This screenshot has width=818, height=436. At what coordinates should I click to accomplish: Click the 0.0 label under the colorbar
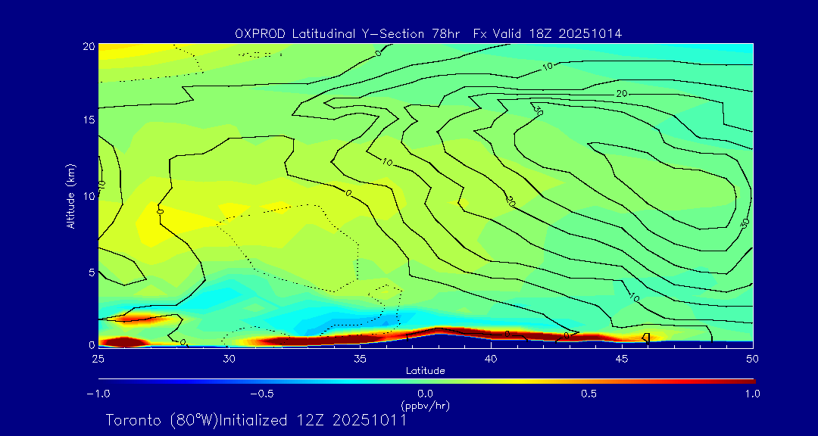coord(425,394)
